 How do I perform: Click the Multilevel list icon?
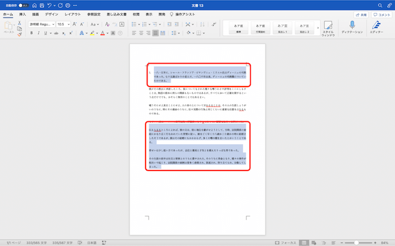[x=155, y=24]
